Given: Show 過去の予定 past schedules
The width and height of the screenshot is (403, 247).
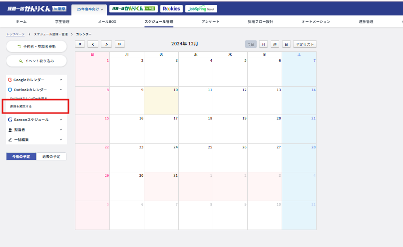Looking at the screenshot, I should [51, 156].
